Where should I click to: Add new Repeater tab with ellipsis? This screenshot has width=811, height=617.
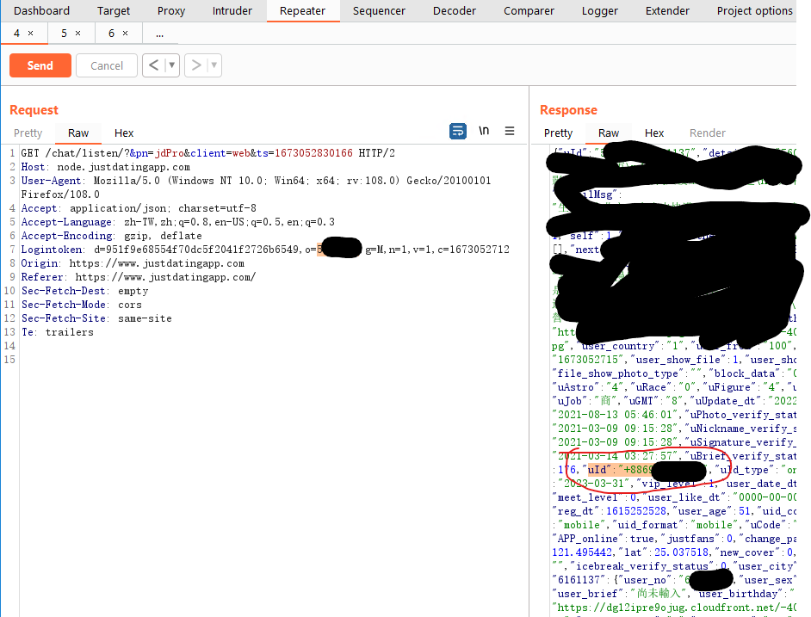click(x=160, y=34)
